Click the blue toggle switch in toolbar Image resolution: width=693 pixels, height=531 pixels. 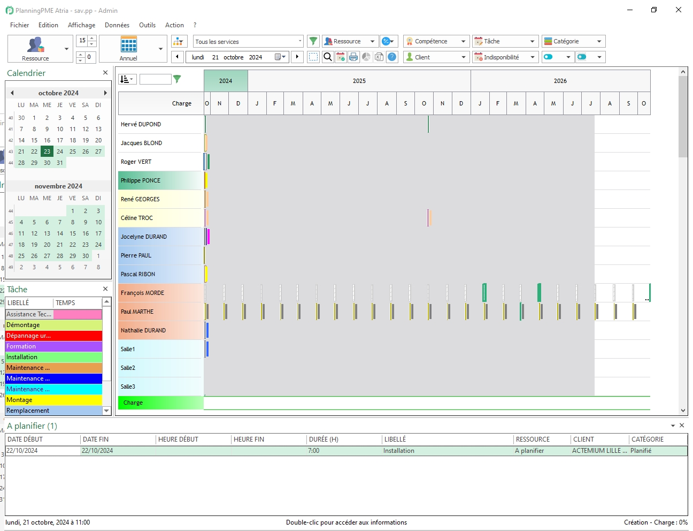pos(549,57)
